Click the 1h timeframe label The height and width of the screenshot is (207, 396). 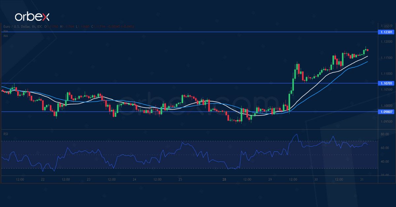point(33,26)
